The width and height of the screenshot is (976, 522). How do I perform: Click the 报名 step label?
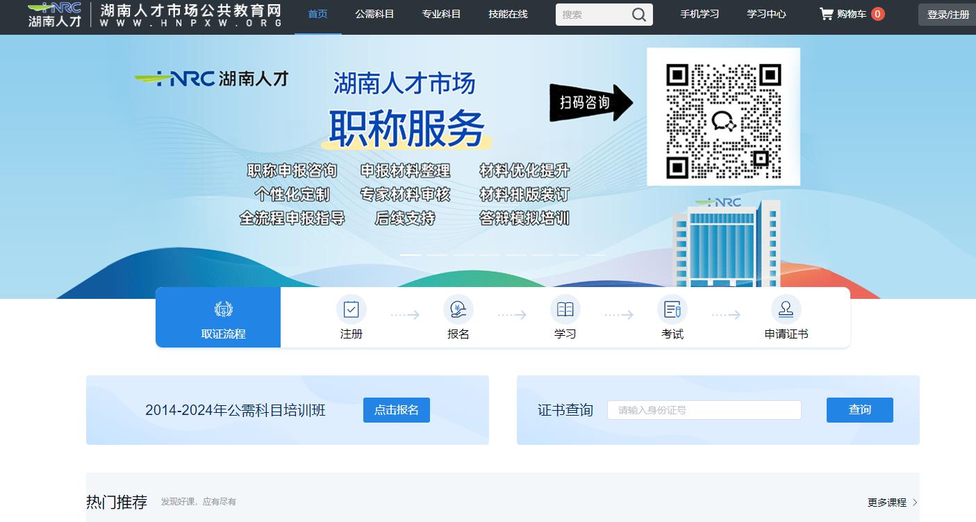coord(458,334)
